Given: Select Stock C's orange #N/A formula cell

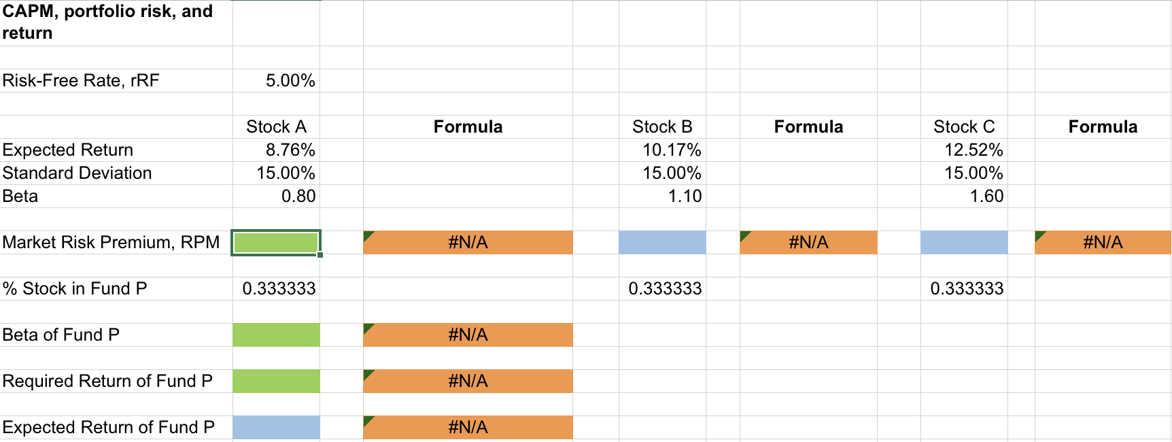Looking at the screenshot, I should click(1103, 242).
